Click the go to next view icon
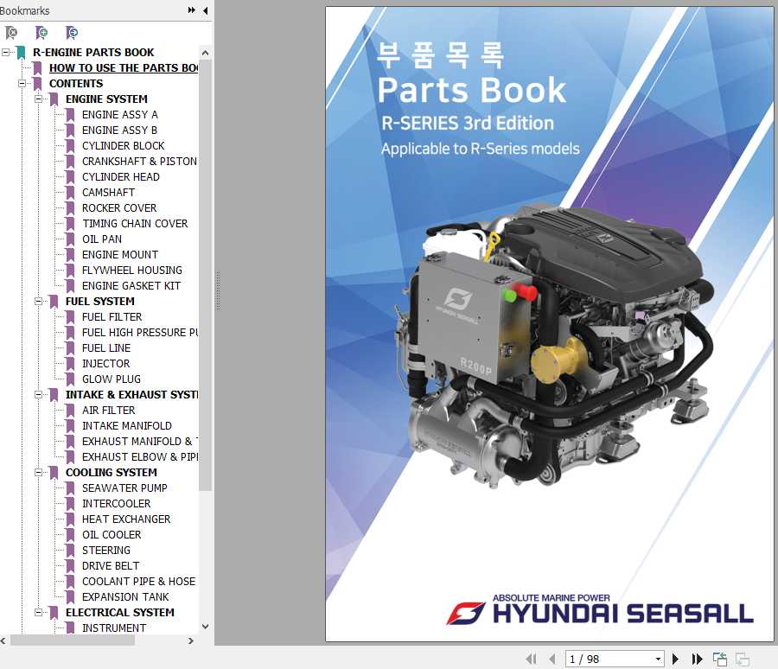This screenshot has height=669, width=778. [x=743, y=659]
